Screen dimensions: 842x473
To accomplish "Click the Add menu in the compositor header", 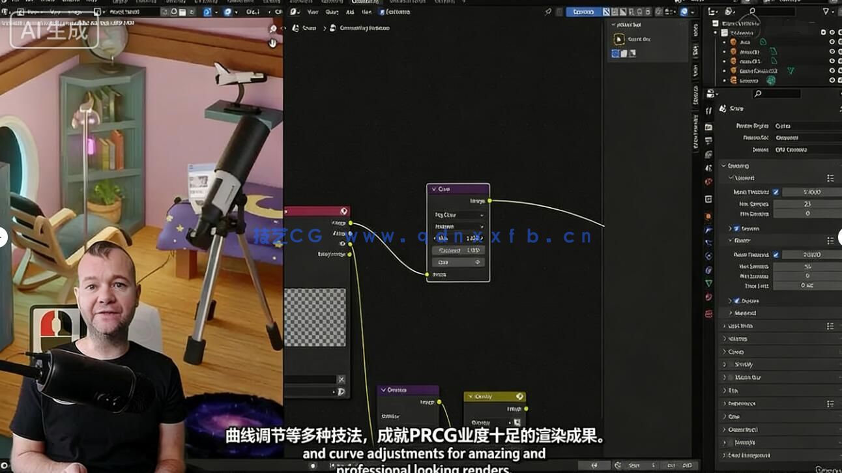I will click(x=350, y=11).
